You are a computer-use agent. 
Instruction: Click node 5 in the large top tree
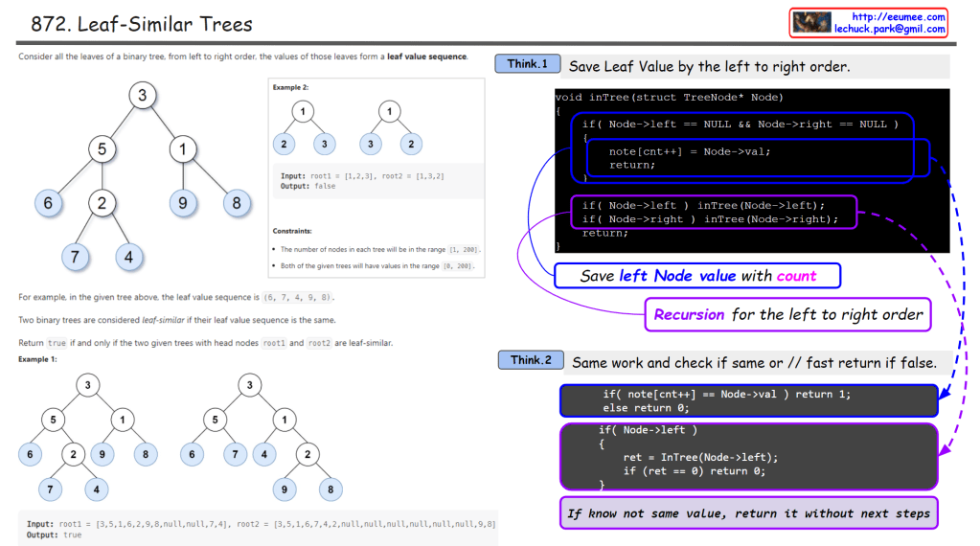pos(102,149)
